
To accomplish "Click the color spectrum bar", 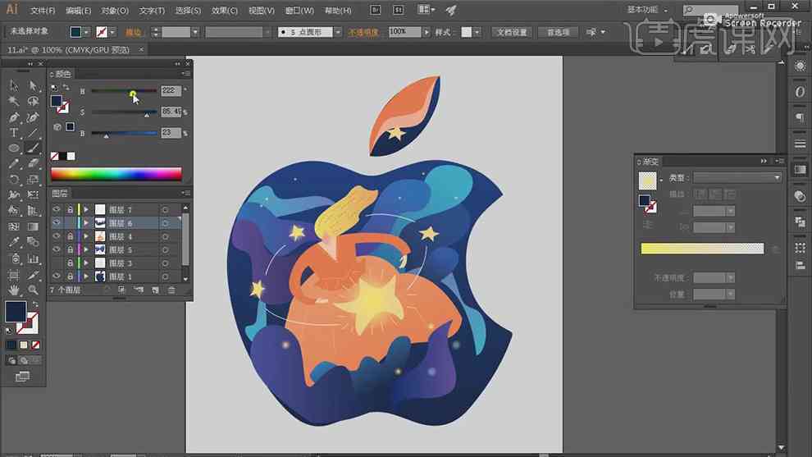I will pos(116,174).
